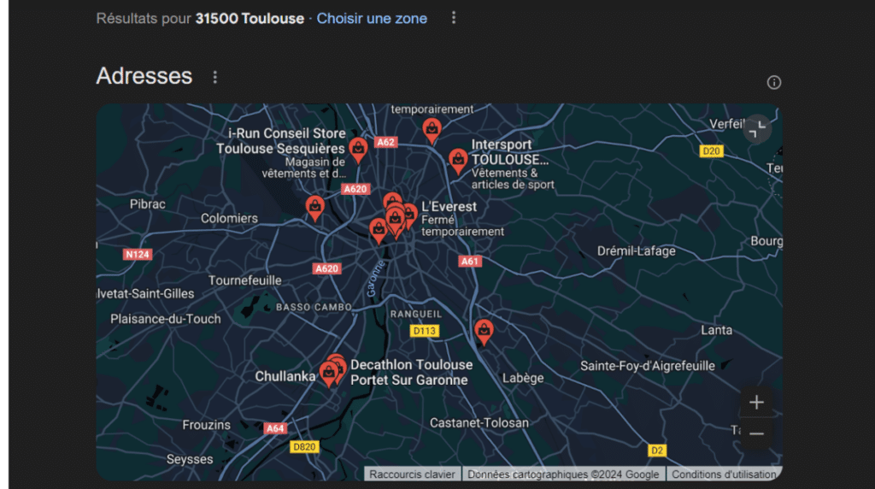The width and height of the screenshot is (875, 489).
Task: Select the Plaisance-du-Touch place name
Action: pos(166,319)
